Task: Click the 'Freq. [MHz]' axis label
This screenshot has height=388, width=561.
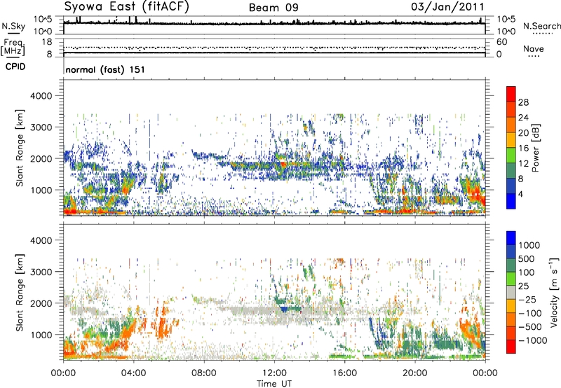Action: [13, 48]
